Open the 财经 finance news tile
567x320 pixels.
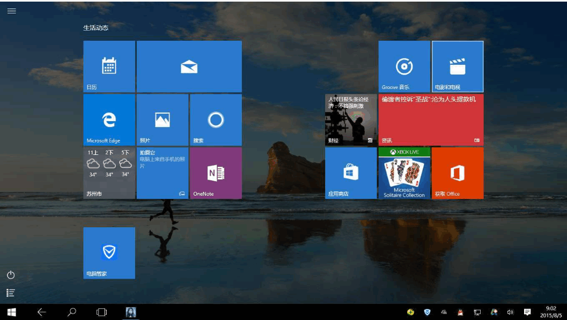click(x=351, y=120)
